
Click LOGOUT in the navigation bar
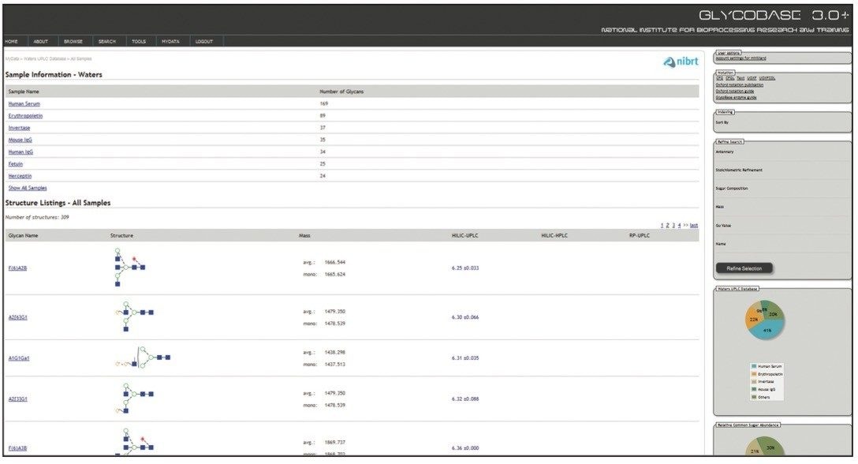point(204,42)
